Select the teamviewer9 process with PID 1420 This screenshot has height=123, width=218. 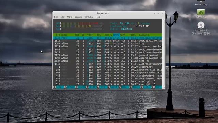point(108,52)
